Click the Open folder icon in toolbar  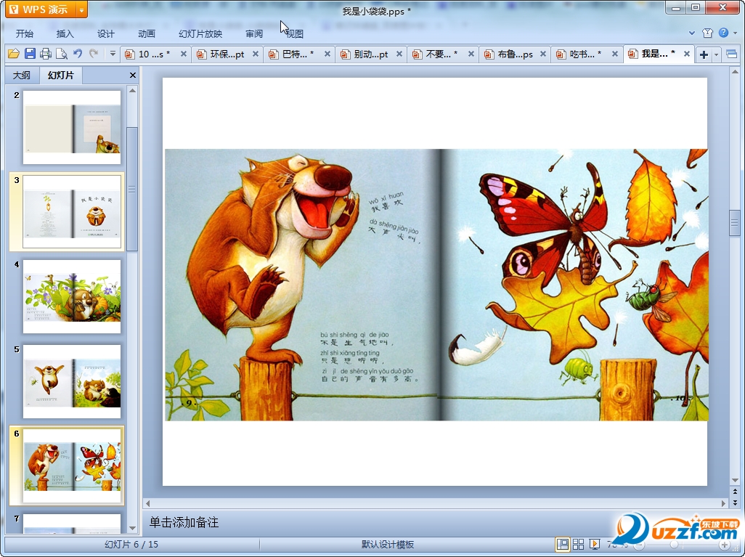pyautogui.click(x=13, y=54)
